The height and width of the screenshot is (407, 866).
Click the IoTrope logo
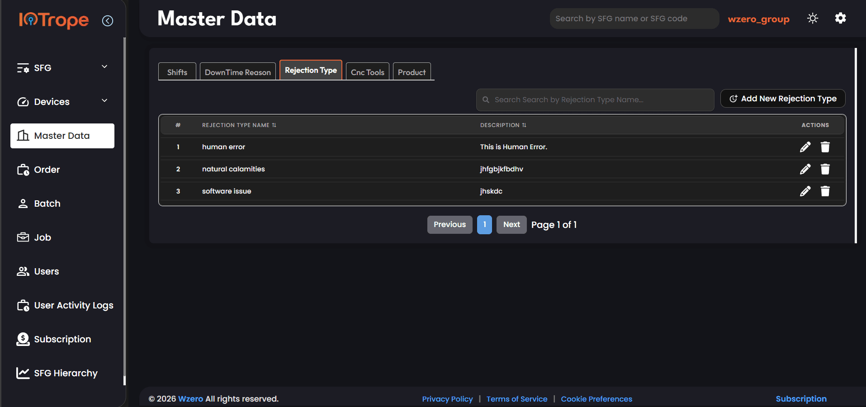point(54,20)
